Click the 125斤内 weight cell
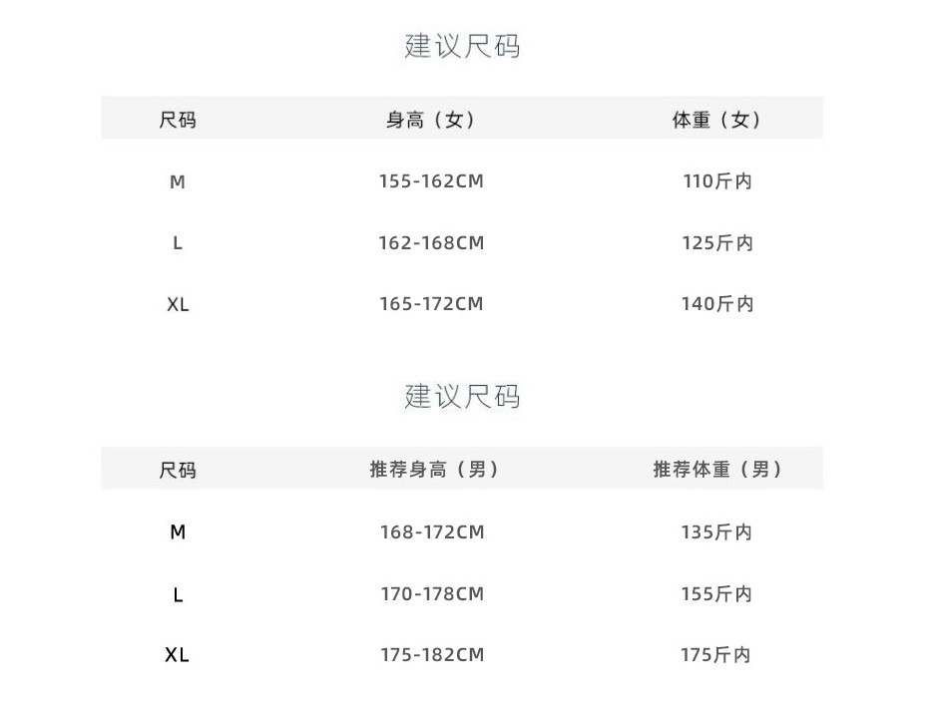 click(717, 243)
